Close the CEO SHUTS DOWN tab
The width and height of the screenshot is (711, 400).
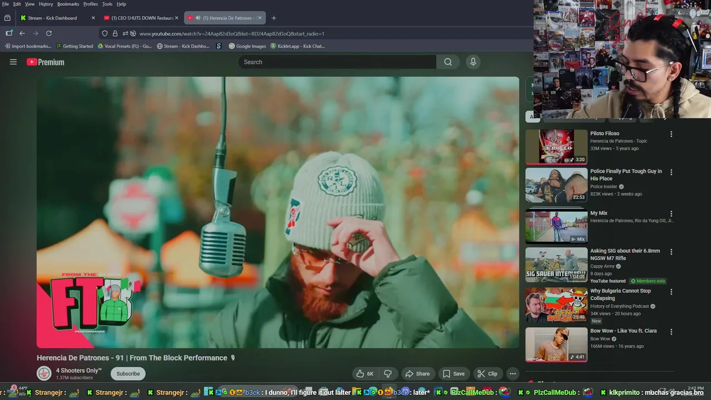177,18
